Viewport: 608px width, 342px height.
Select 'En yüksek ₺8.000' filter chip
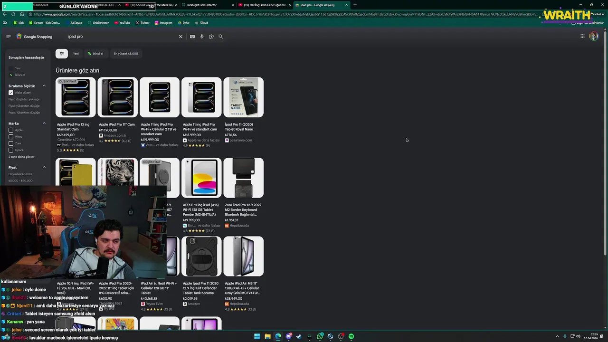coord(126,54)
